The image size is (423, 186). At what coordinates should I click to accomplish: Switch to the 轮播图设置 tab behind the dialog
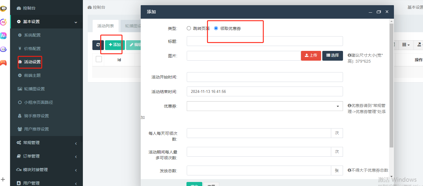(131, 26)
